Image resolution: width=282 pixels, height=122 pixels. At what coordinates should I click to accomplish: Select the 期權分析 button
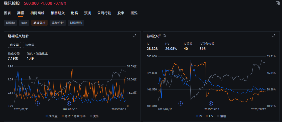click(39, 23)
